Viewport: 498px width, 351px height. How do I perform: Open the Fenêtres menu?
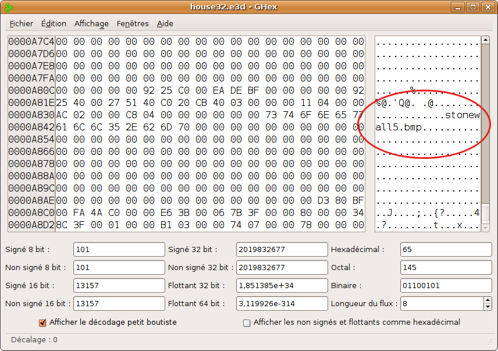(133, 23)
